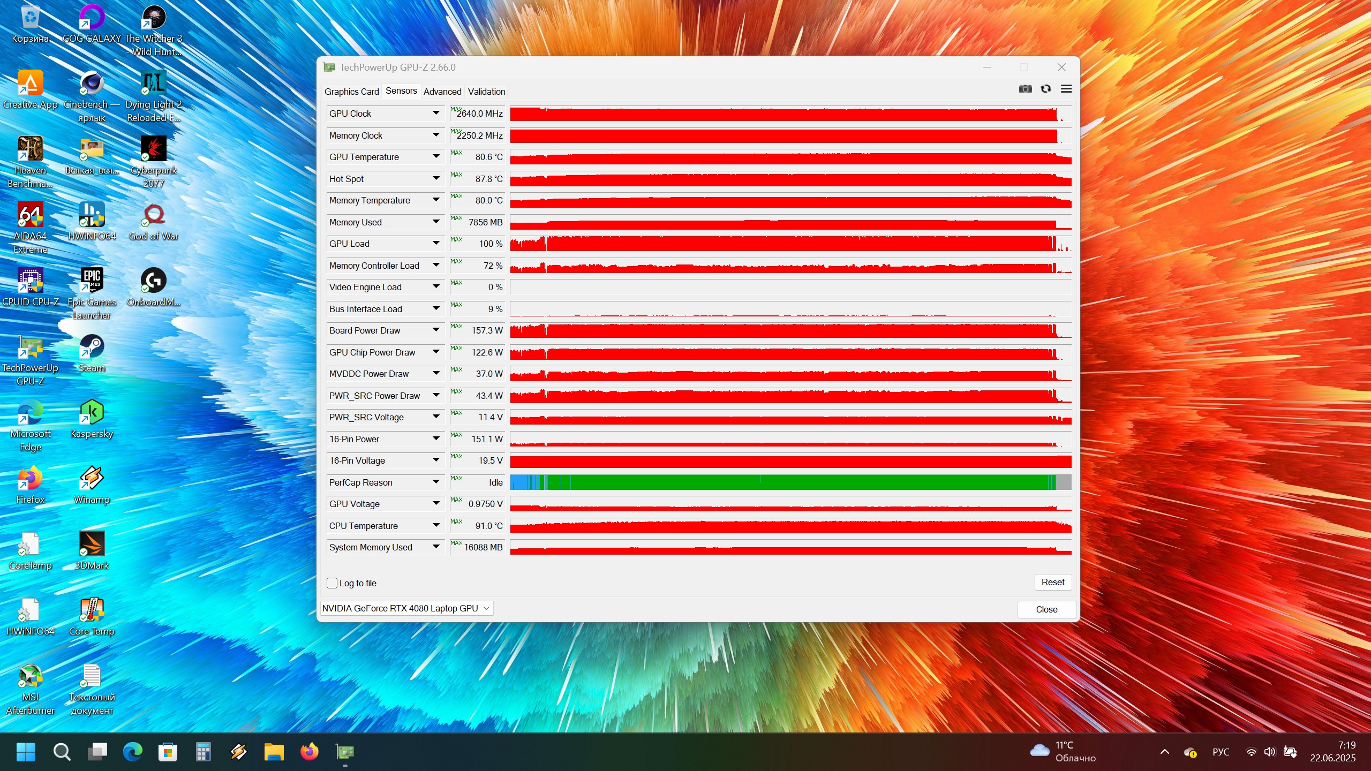Click the Close button at the bottom
Image resolution: width=1371 pixels, height=771 pixels.
(x=1046, y=609)
